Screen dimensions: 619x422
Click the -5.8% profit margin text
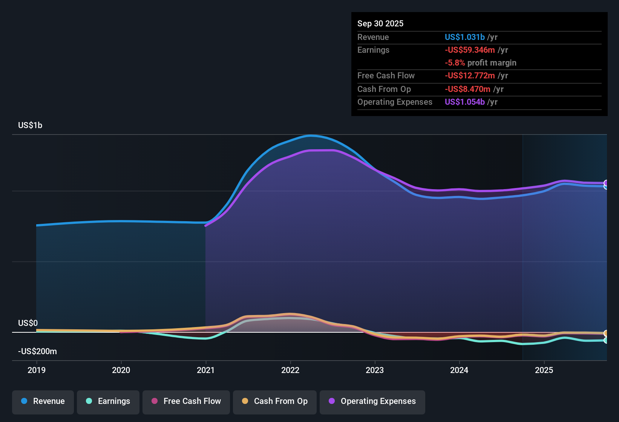pyautogui.click(x=481, y=63)
